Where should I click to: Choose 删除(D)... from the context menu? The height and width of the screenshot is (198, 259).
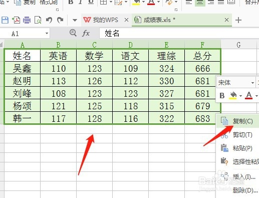[238, 190]
